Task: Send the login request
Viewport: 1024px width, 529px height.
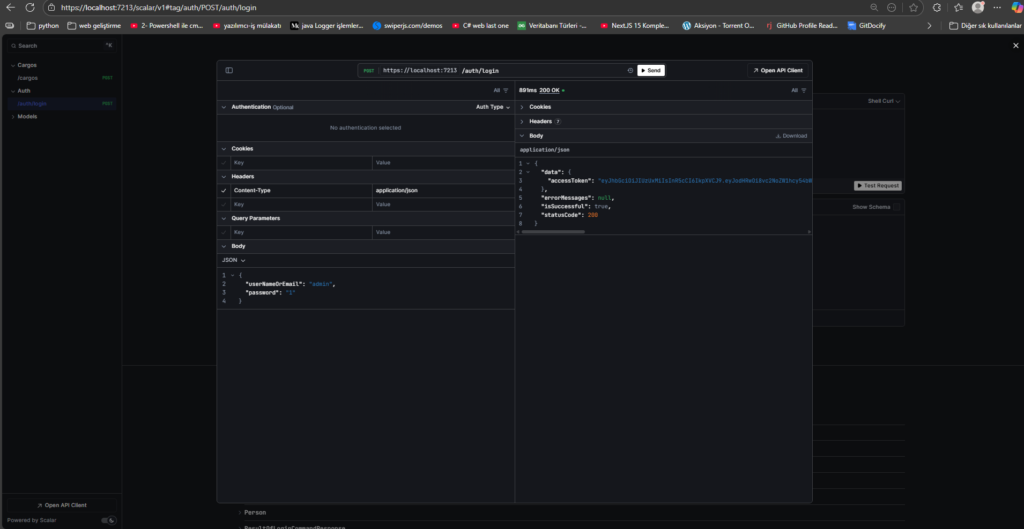Action: (651, 71)
